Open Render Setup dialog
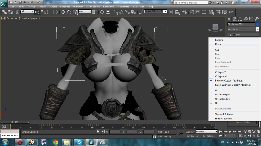 click(x=219, y=12)
